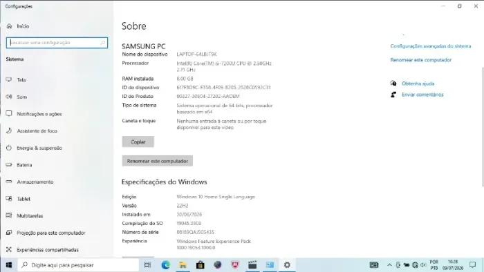This screenshot has width=484, height=272.
Task: Click the battery icon in system tray
Action: (x=407, y=265)
